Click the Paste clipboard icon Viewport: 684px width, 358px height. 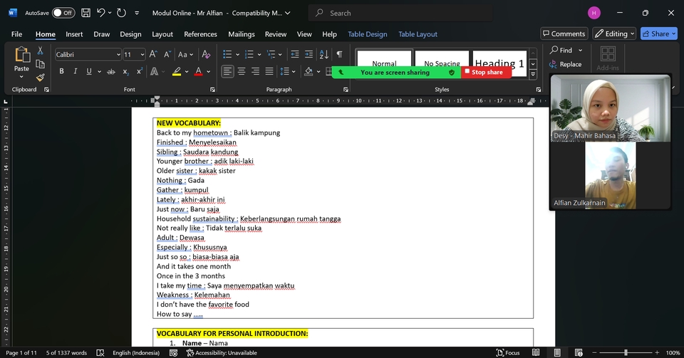pos(22,56)
